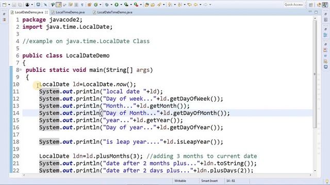Click the green Run button
Image resolution: width=330 pixels, height=185 pixels.
117,5
